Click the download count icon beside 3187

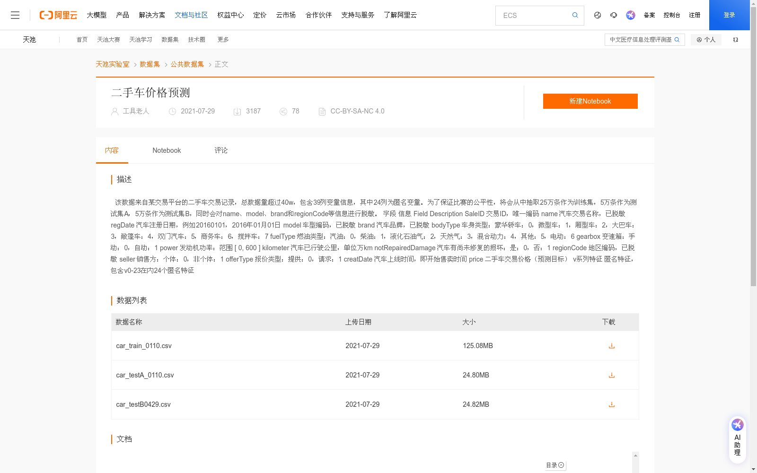coord(238,112)
